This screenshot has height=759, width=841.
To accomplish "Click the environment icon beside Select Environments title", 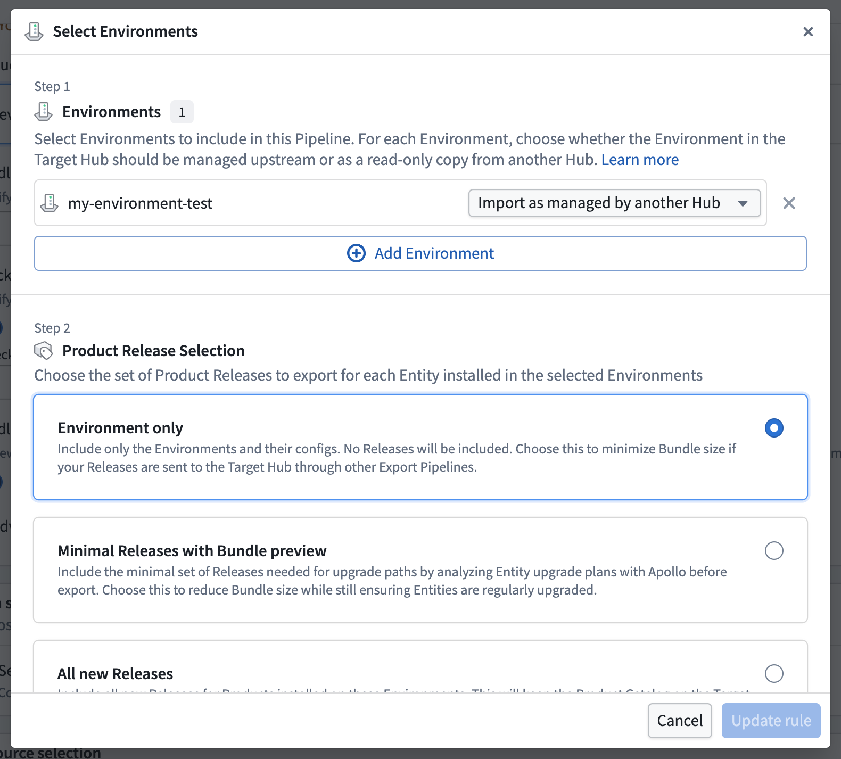I will (x=34, y=32).
